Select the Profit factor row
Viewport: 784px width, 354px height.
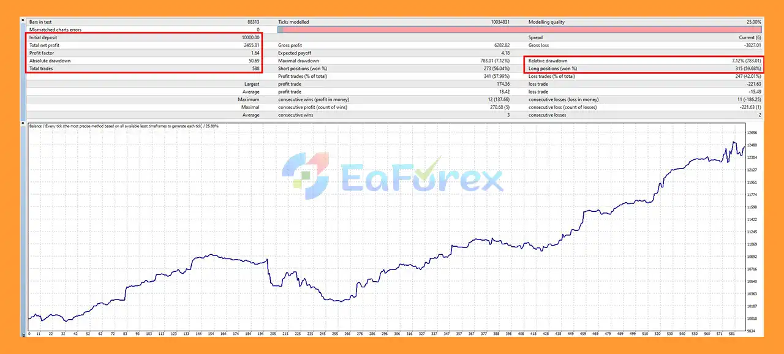tap(145, 53)
